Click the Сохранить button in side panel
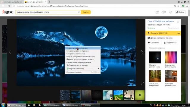This screenshot has width=190, height=107. (153, 43)
